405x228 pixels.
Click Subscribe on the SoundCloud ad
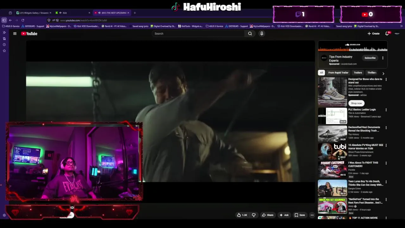pos(370,58)
